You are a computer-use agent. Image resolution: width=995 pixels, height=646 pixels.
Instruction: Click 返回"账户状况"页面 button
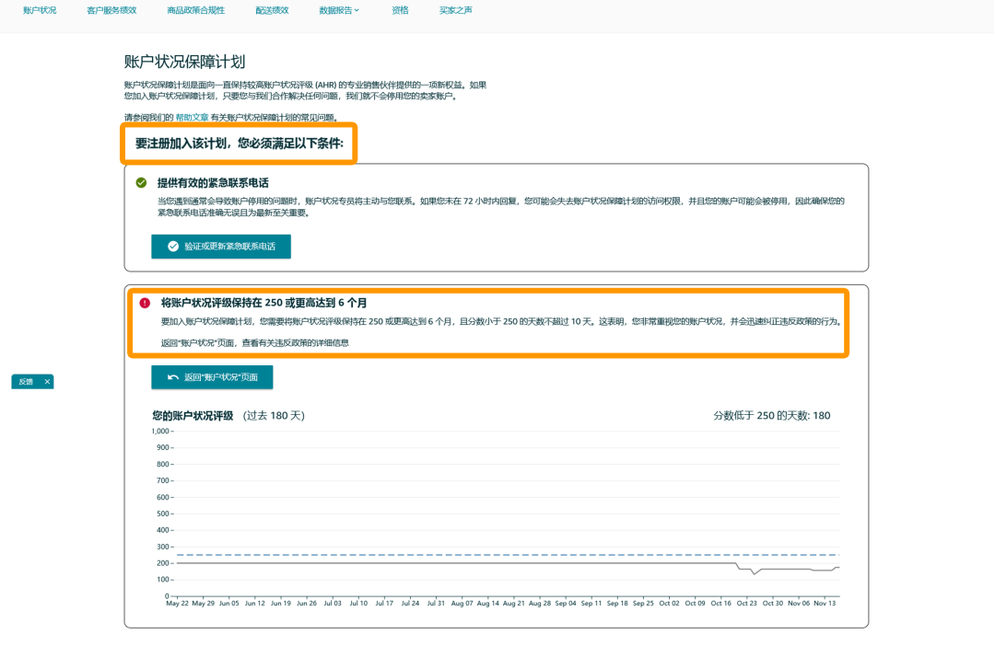pos(212,377)
